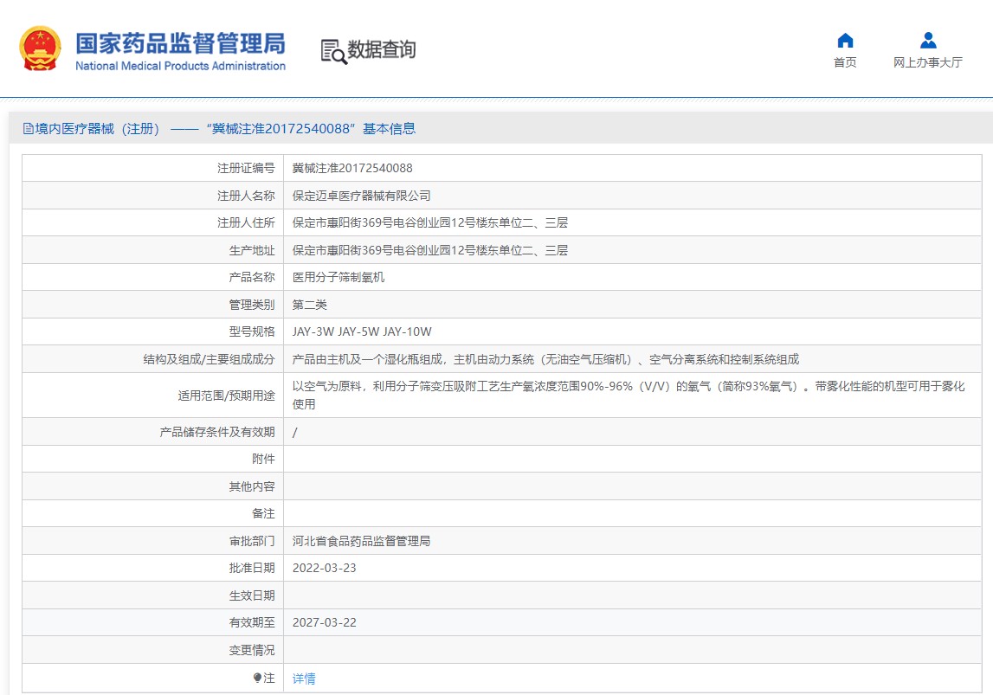Select registration number 冀械注准20172540088 cell

click(x=352, y=168)
